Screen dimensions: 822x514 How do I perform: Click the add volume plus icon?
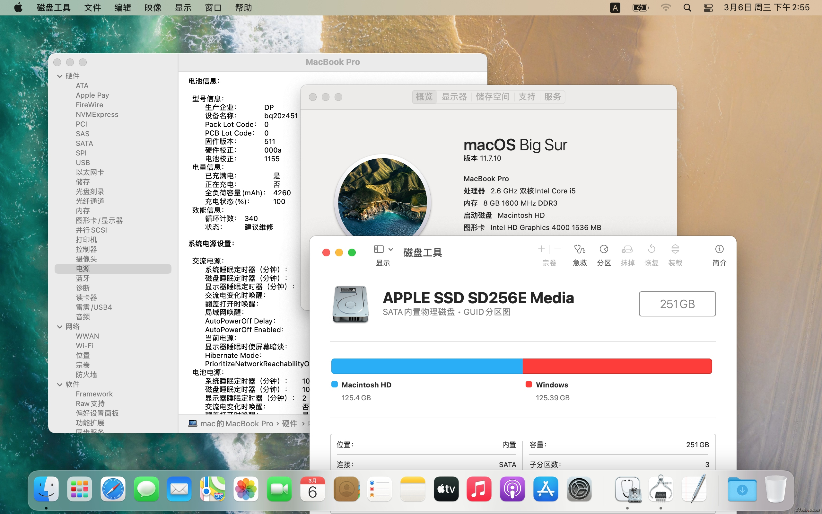(x=541, y=249)
